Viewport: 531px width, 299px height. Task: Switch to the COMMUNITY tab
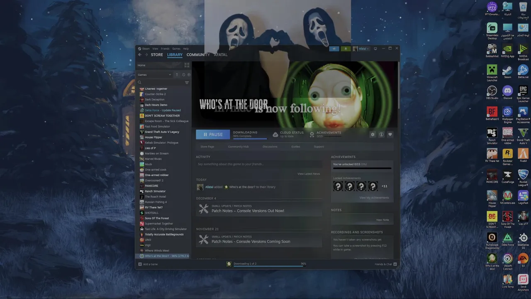point(198,55)
